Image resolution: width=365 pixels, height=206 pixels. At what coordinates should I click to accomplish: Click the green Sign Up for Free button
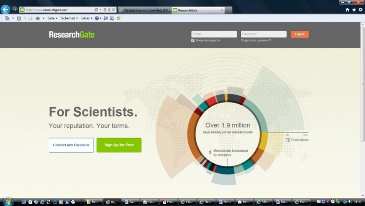119,145
